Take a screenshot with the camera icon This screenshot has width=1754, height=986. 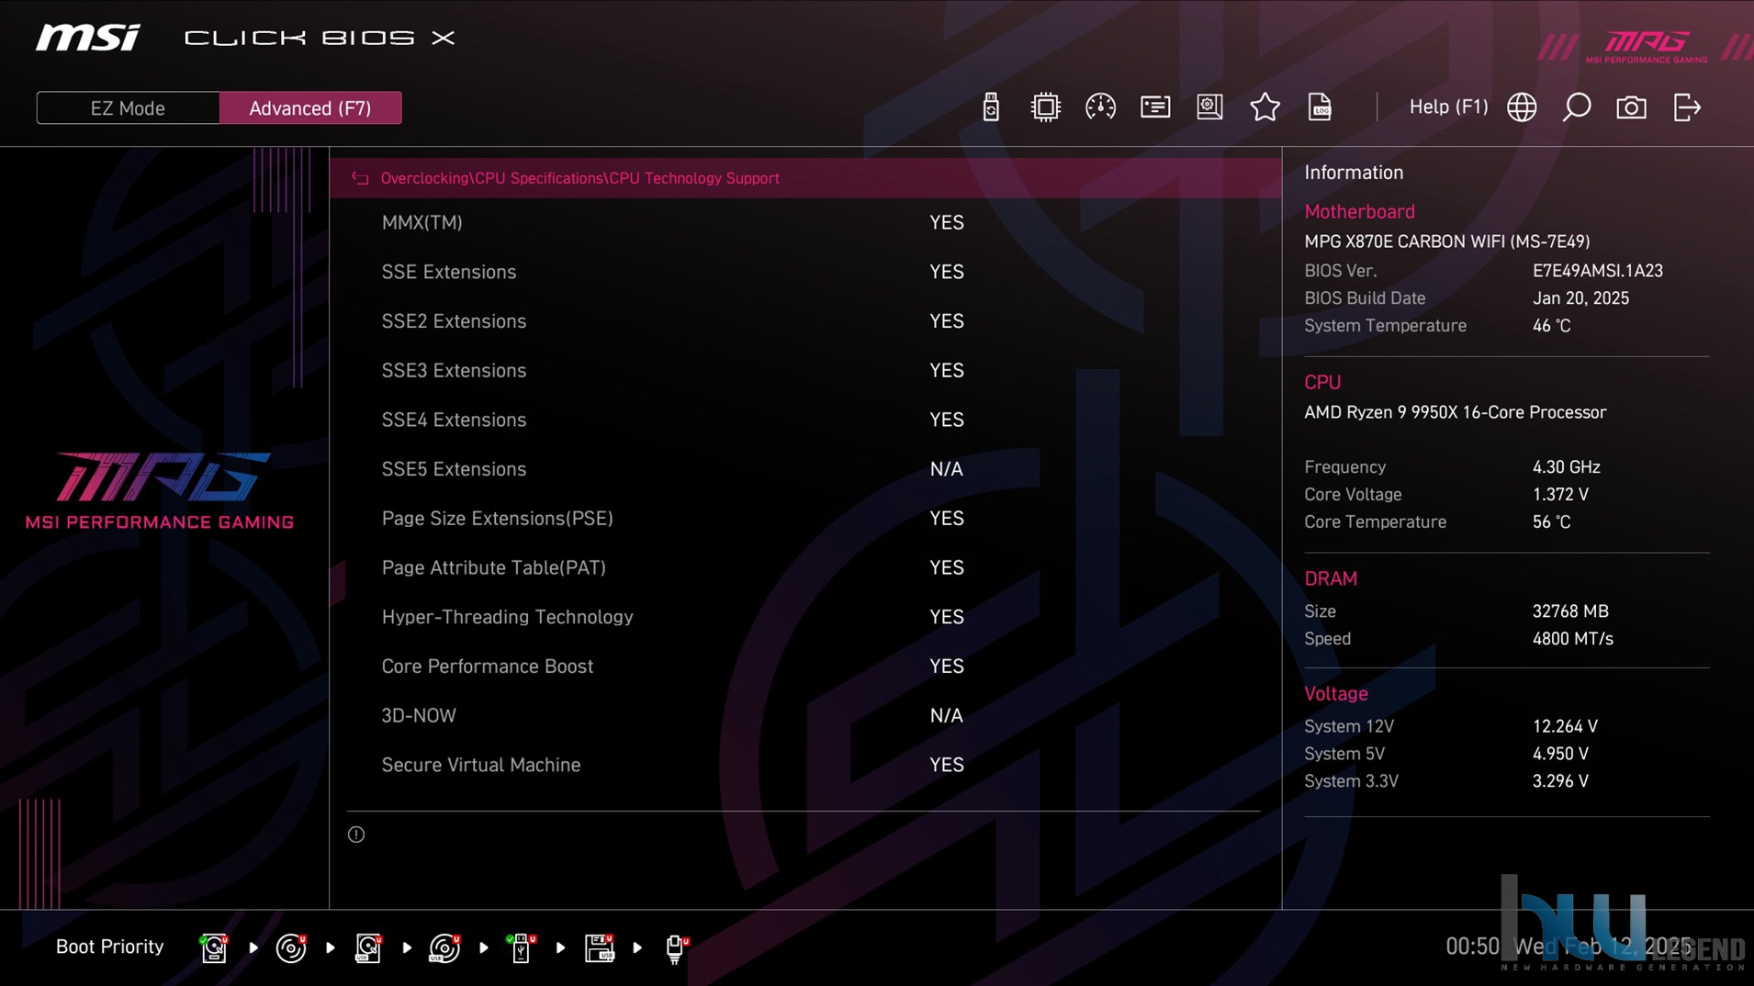[1631, 107]
